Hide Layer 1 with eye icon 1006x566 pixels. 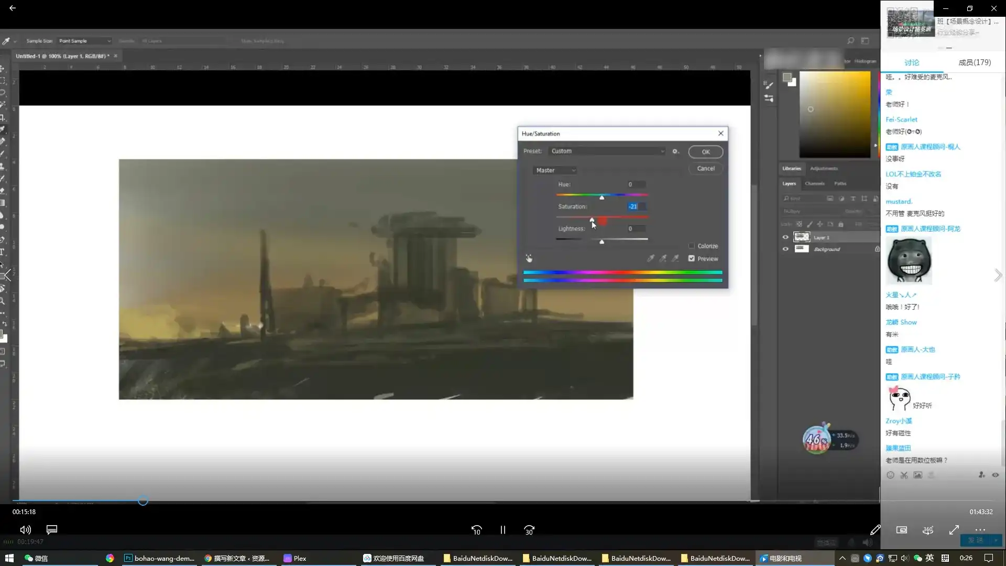785,237
